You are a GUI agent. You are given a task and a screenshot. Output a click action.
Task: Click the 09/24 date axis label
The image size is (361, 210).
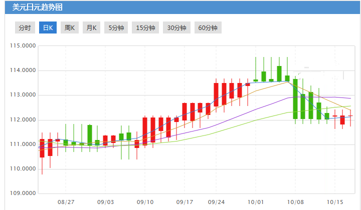click(x=216, y=202)
